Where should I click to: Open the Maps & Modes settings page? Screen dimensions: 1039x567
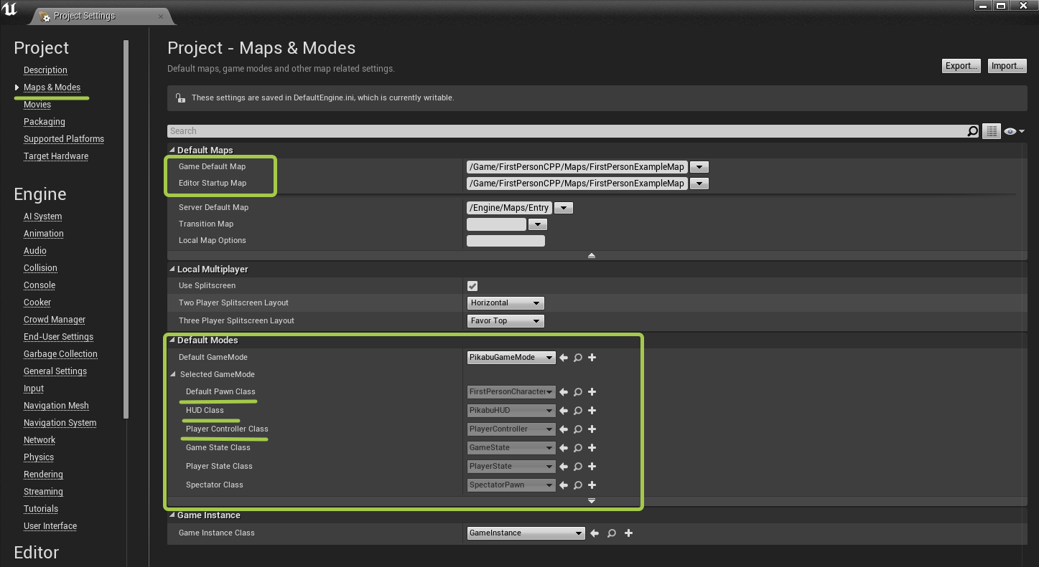(52, 87)
